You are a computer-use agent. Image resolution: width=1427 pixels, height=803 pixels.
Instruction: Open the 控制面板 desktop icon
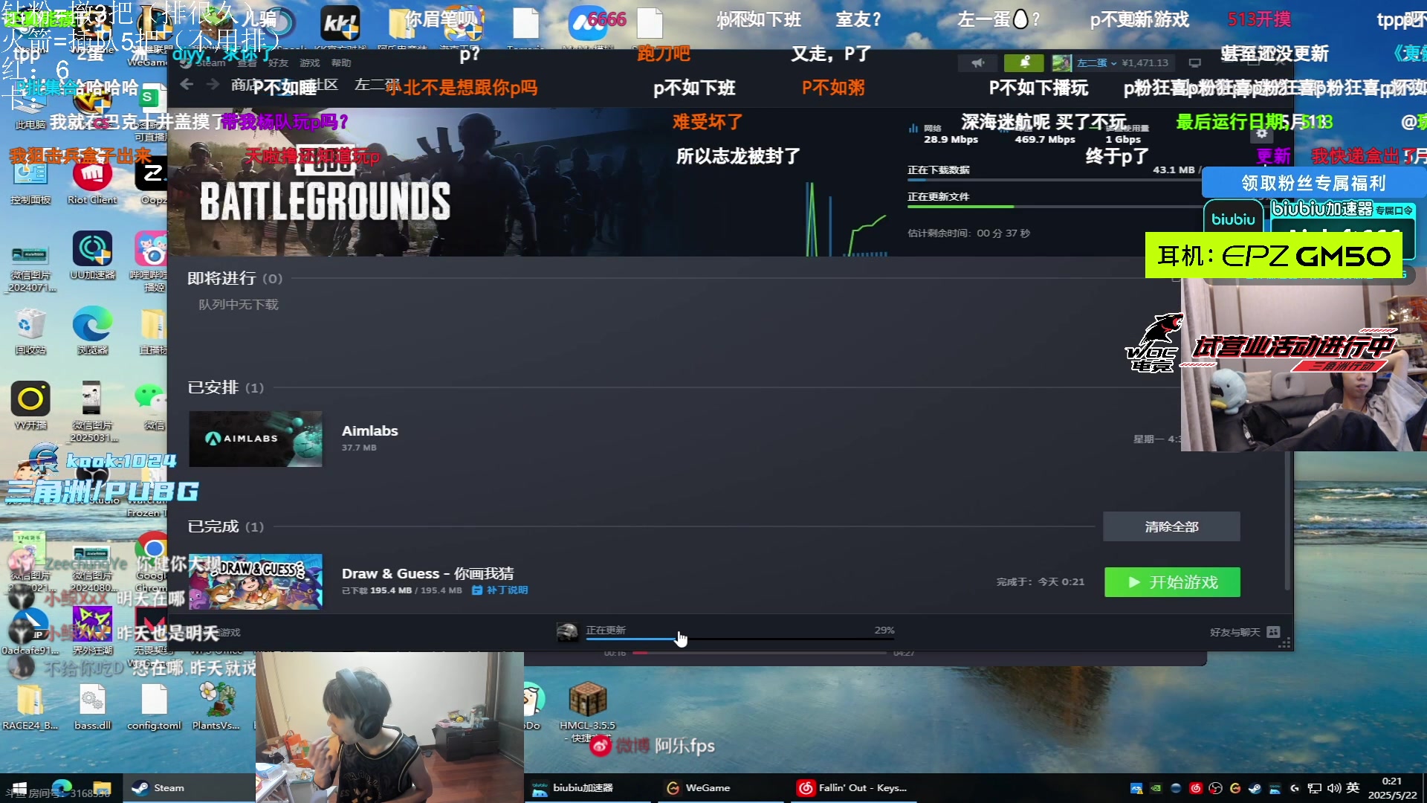[x=30, y=182]
